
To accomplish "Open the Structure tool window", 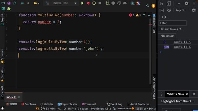I will [x=2, y=56].
